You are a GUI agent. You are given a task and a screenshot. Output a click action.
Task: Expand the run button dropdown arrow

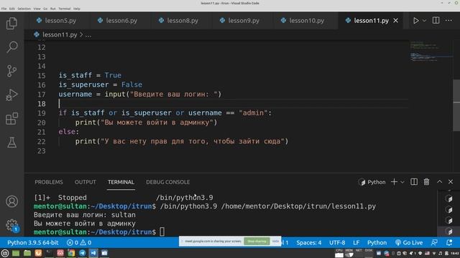[424, 21]
